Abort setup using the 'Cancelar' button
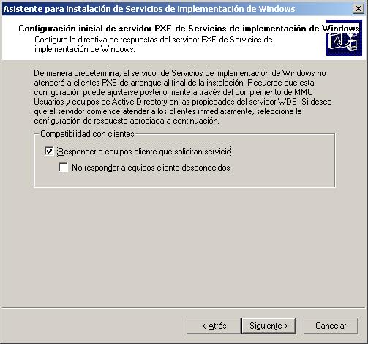This screenshot has width=368, height=344. 331,326
